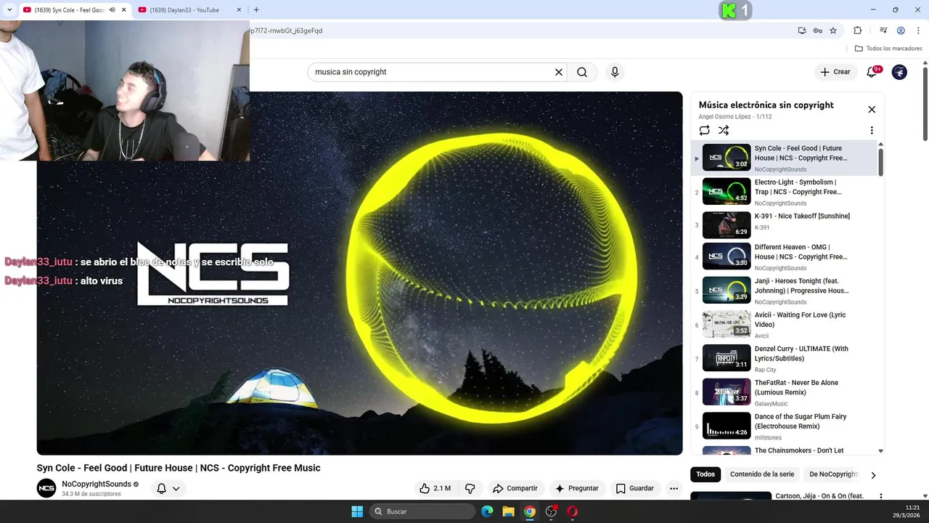This screenshot has width=929, height=523.
Task: Click the install app icon in address bar
Action: click(802, 31)
